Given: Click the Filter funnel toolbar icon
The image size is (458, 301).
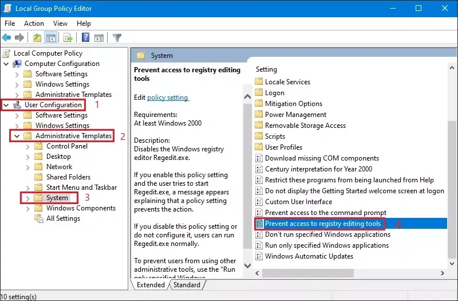Looking at the screenshot, I should [x=117, y=38].
